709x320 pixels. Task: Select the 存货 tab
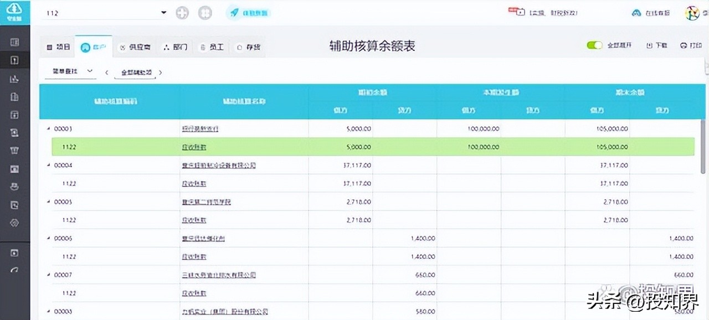click(248, 47)
